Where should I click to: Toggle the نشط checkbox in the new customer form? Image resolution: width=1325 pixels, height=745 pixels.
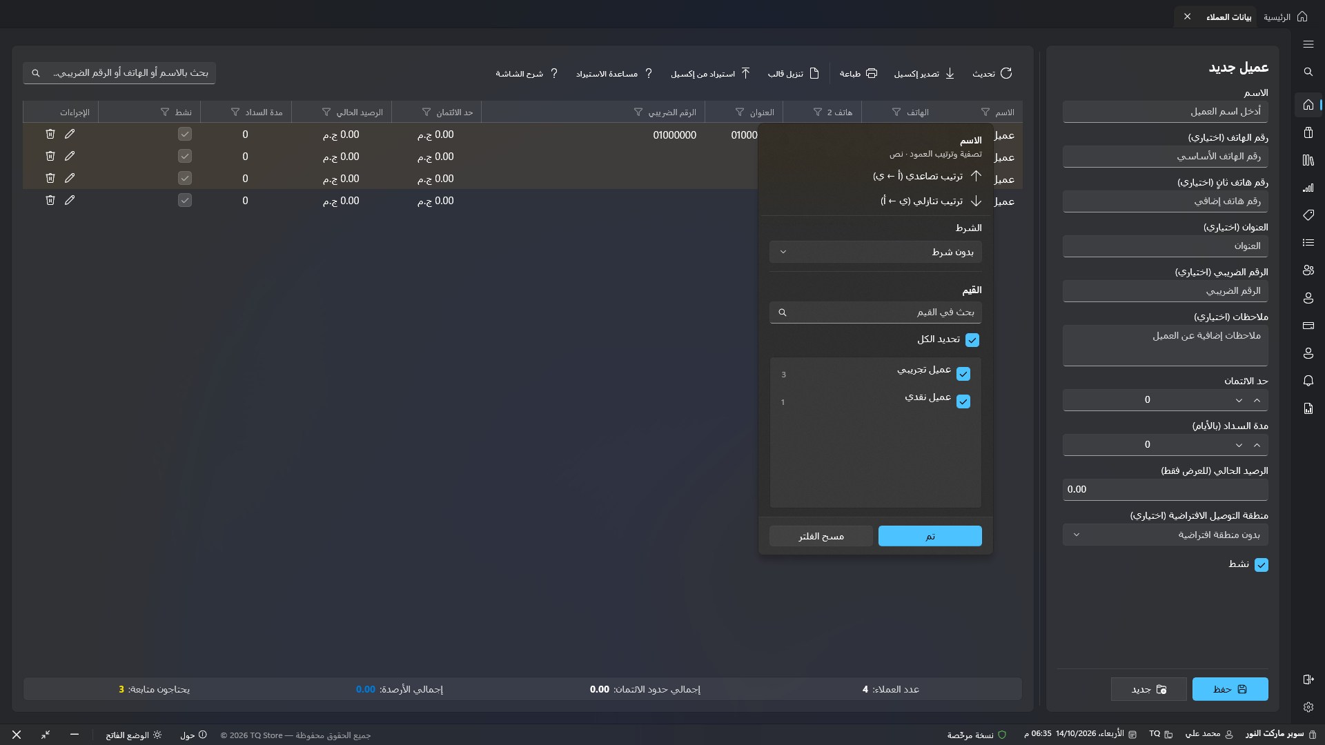[1262, 565]
